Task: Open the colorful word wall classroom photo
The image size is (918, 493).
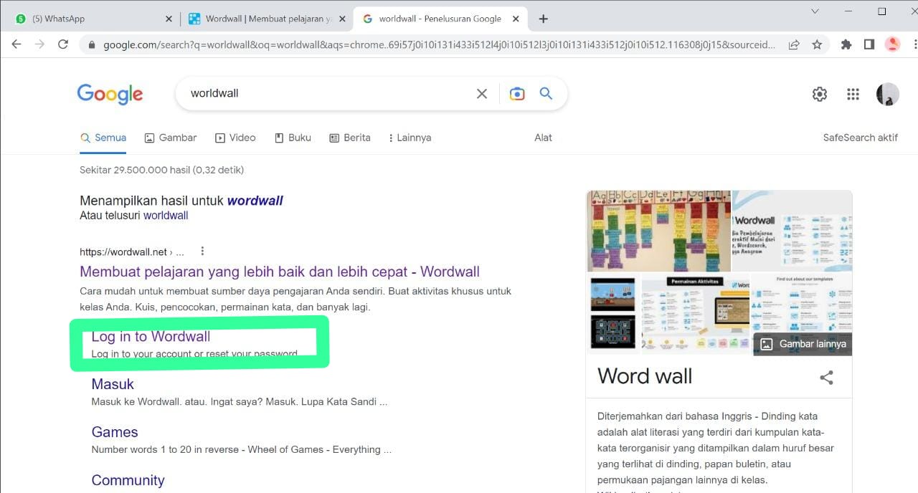Action: click(x=658, y=231)
